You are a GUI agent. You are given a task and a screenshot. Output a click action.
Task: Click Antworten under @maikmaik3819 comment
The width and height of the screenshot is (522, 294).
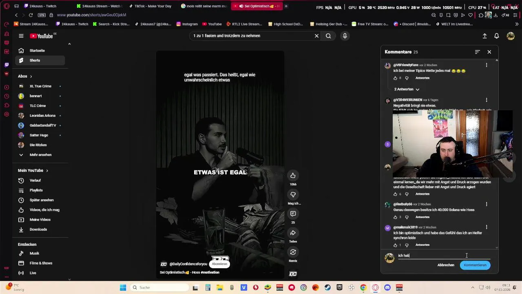[x=422, y=245]
